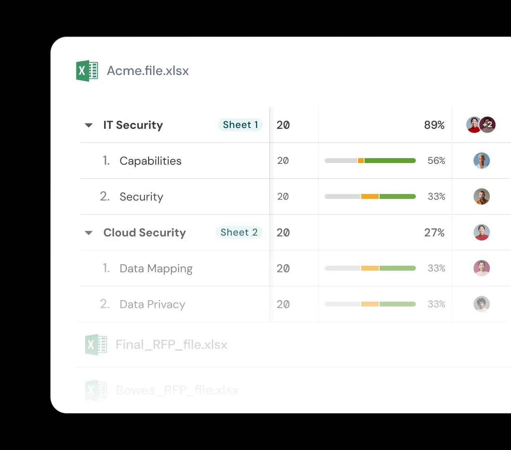Click the avatar assigned to Data Mapping
This screenshot has height=450, width=511.
(x=482, y=268)
